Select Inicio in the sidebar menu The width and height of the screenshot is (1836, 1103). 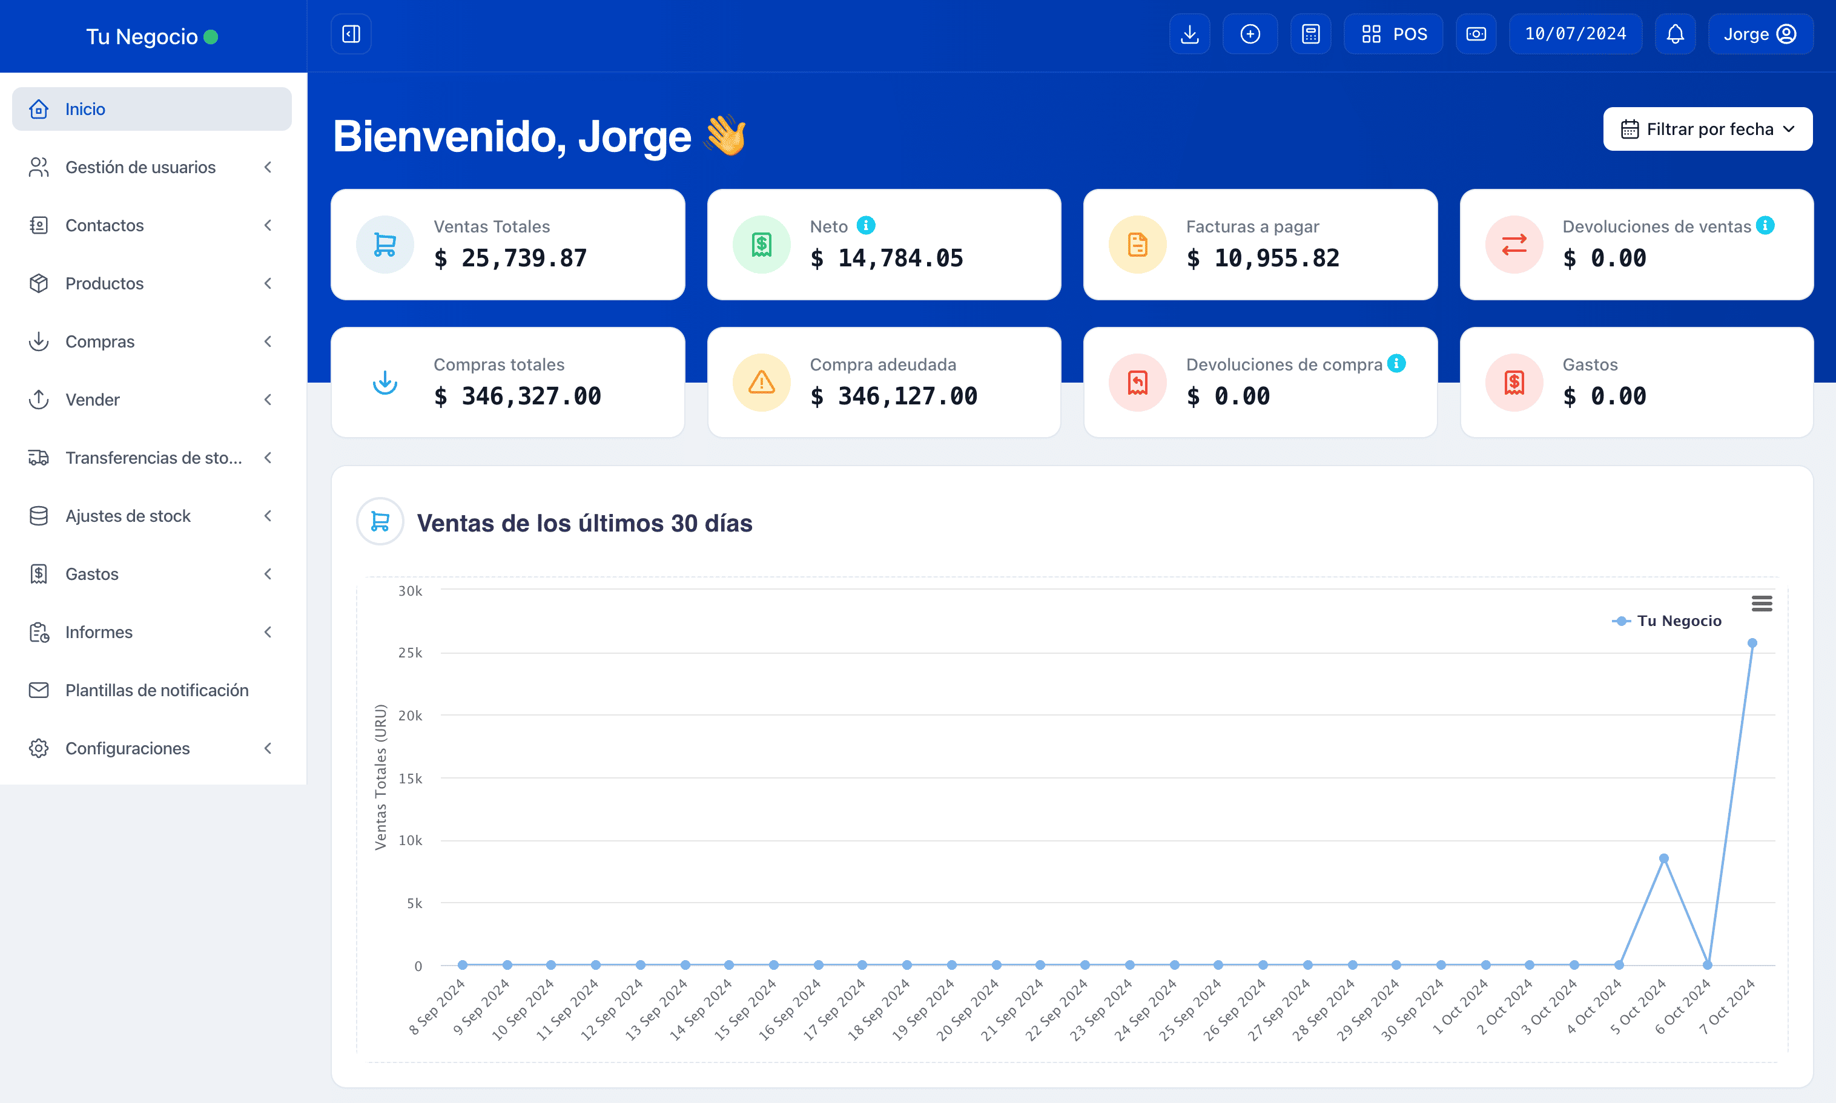(x=85, y=108)
